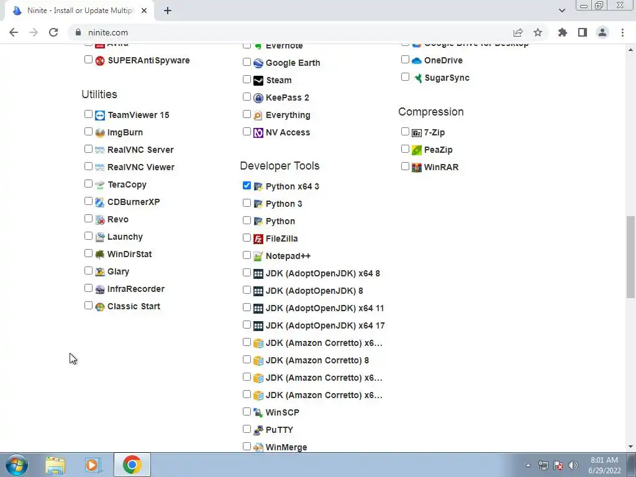Click the JDK (AdoptOpenJDK) 8 label

314,291
